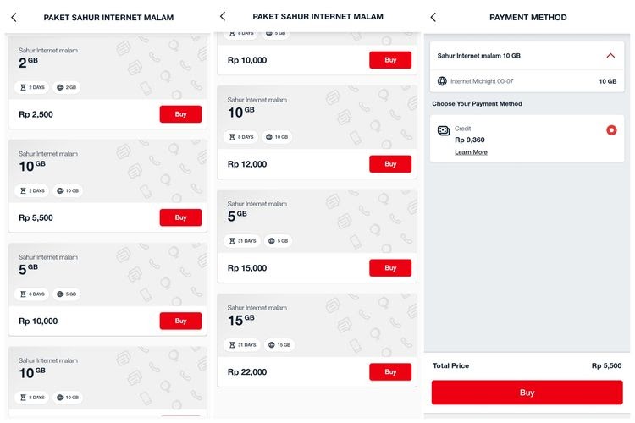Select the Credit payment radio button
The height and width of the screenshot is (423, 635).
tap(611, 130)
